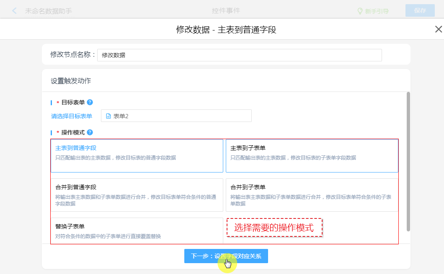Select the 合并到子表单 mode card
The image size is (444, 274).
(312, 195)
